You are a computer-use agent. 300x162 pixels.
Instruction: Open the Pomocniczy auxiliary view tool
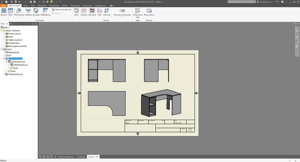(19, 12)
